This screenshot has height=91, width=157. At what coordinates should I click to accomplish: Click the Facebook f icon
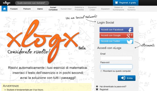tap(130, 30)
